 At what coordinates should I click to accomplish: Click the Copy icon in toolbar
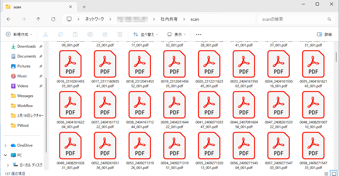point(60,34)
